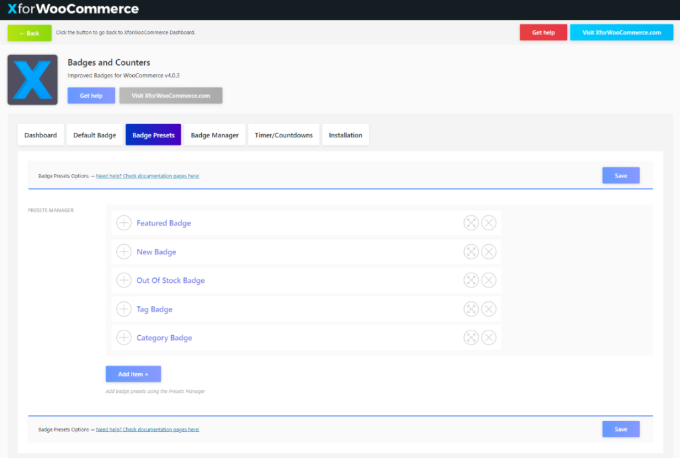Expand the Tag Badge preset plus icon
Viewport: 680px width, 458px height.
click(124, 309)
